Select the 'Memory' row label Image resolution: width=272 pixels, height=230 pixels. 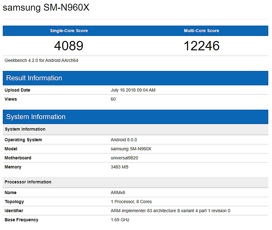point(13,167)
